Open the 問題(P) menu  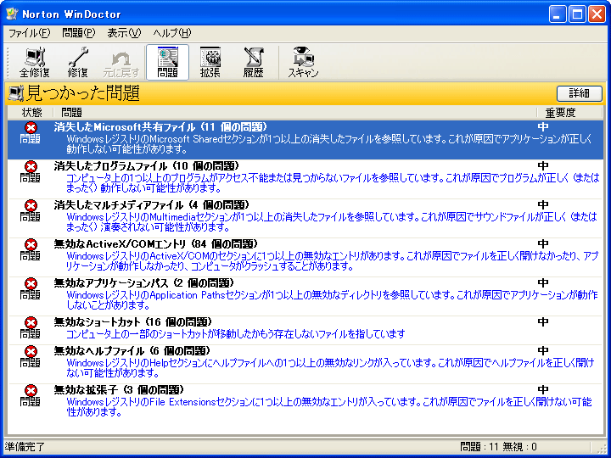(78, 33)
